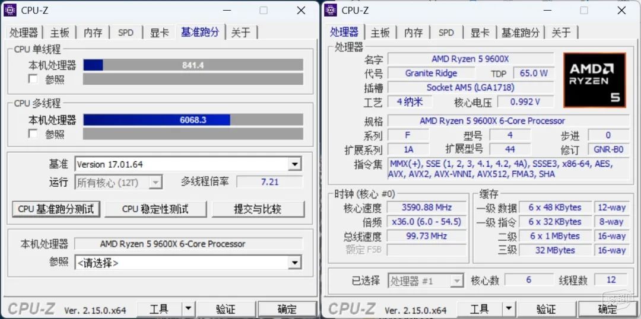641x319 pixels.
Task: Click 扩展型号 value 44
Action: [510, 149]
